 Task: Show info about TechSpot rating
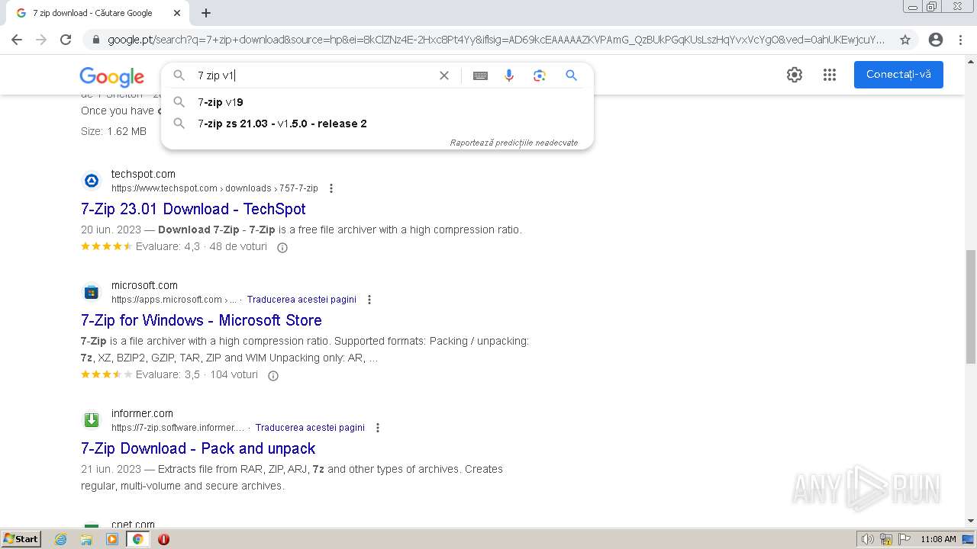(x=282, y=247)
